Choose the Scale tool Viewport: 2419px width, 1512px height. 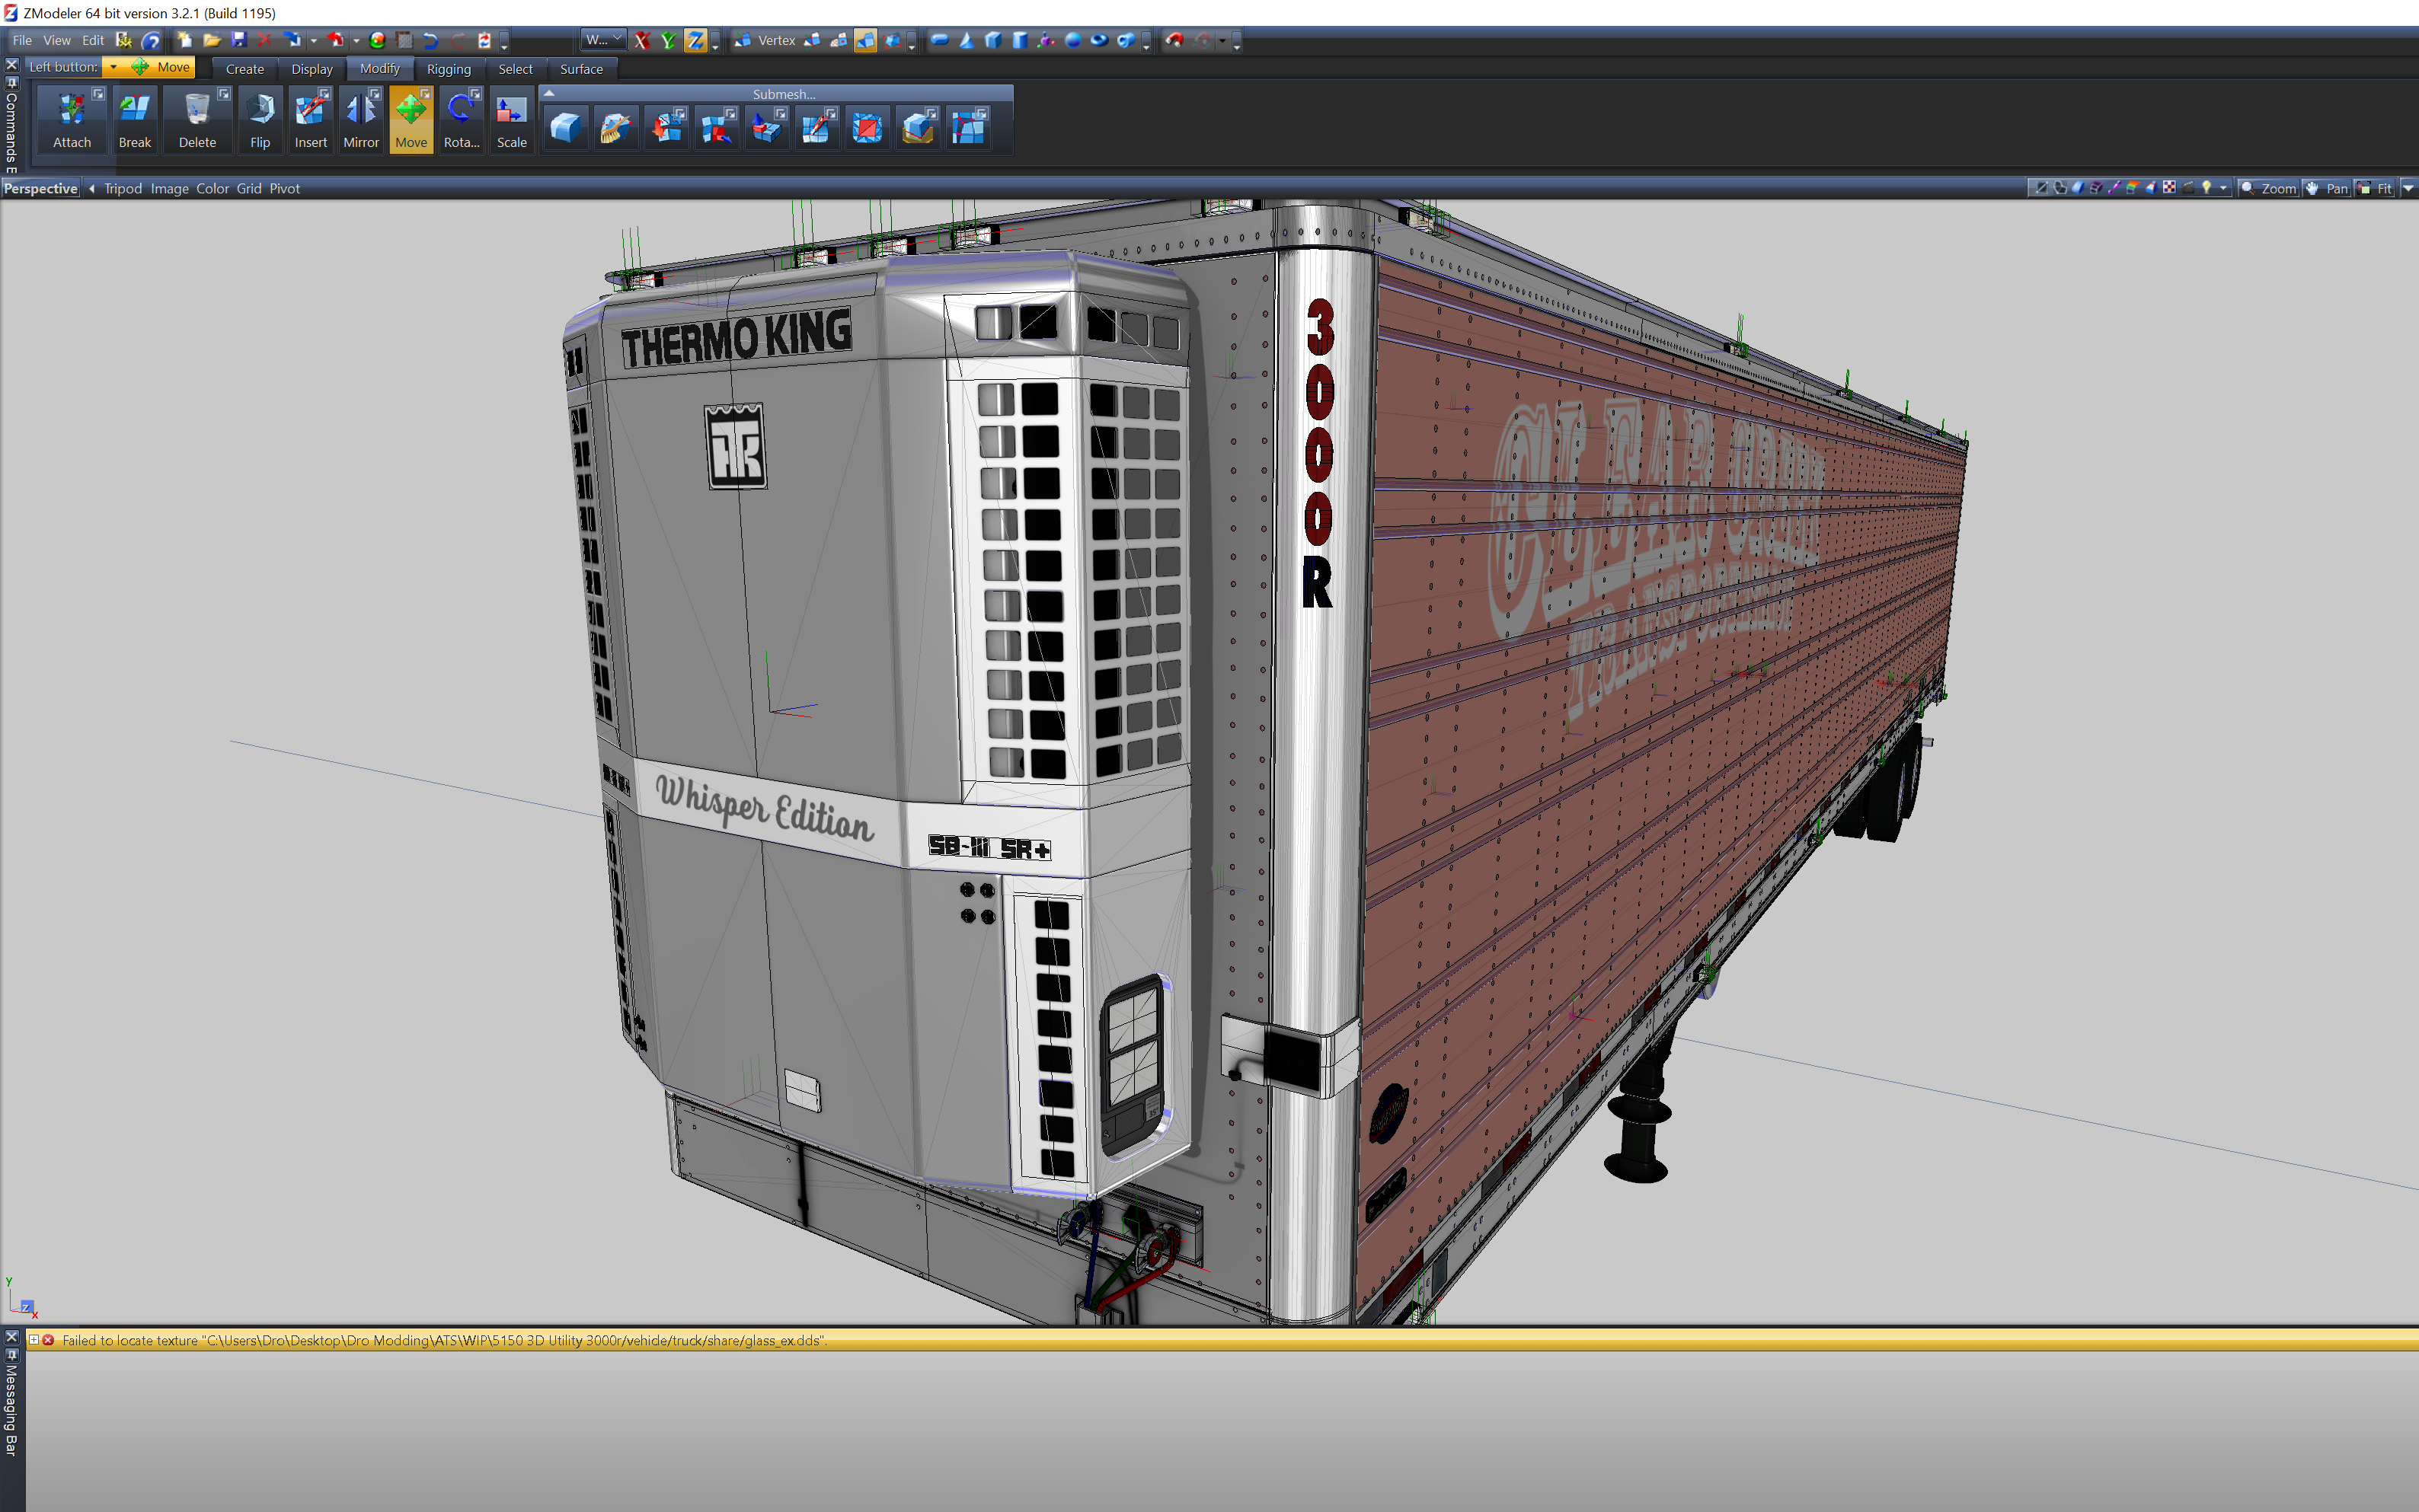click(x=513, y=119)
